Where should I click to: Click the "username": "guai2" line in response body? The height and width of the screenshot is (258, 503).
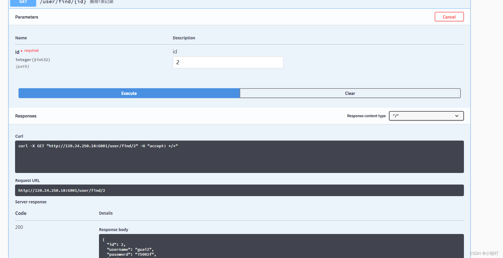click(130, 249)
